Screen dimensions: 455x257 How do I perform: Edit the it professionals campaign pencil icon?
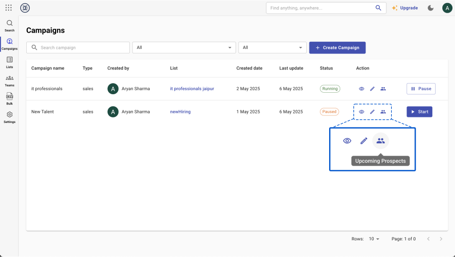pyautogui.click(x=372, y=89)
